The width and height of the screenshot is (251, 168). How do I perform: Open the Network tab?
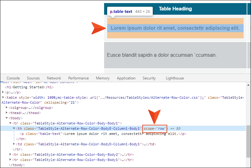pyautogui.click(x=54, y=78)
